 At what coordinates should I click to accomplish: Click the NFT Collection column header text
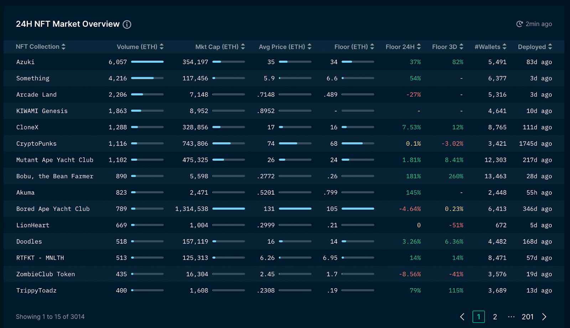(x=37, y=47)
